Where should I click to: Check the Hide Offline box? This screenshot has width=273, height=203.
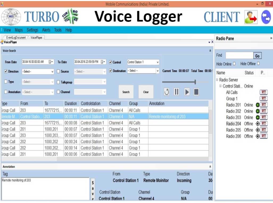point(258,64)
